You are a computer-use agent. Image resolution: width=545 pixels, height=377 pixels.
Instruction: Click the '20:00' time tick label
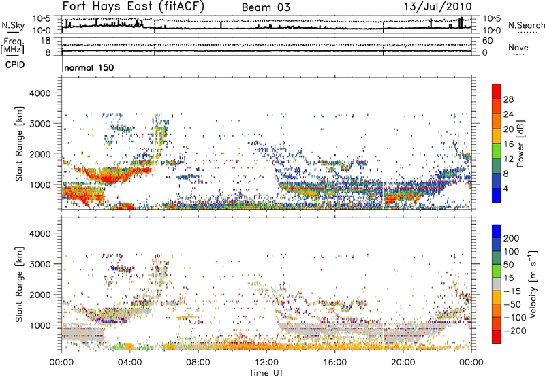(403, 363)
